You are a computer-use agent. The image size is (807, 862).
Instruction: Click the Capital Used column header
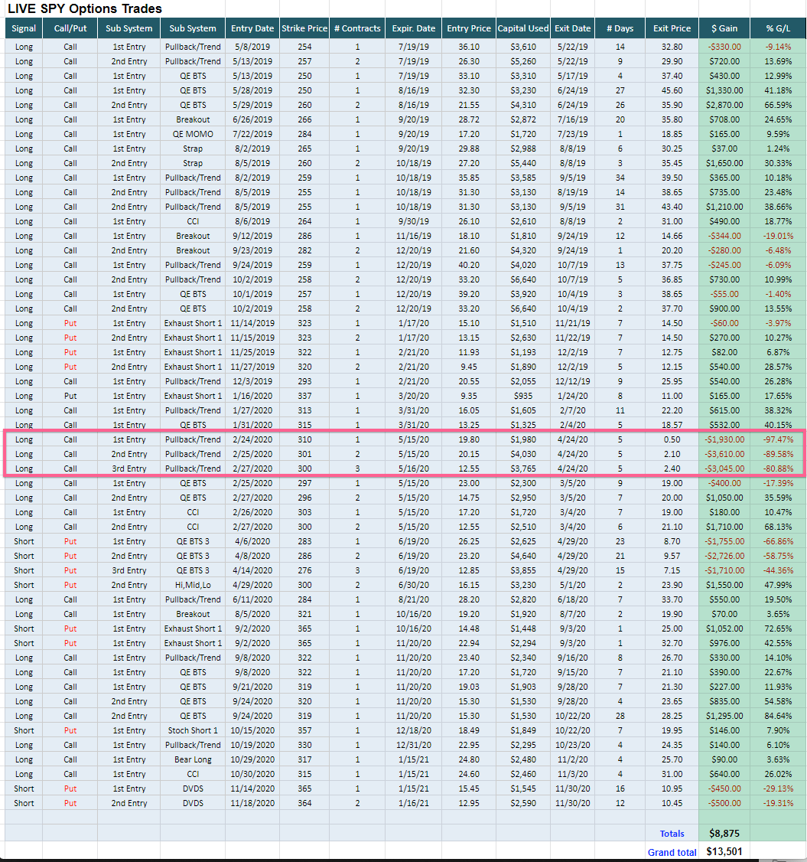pos(523,28)
